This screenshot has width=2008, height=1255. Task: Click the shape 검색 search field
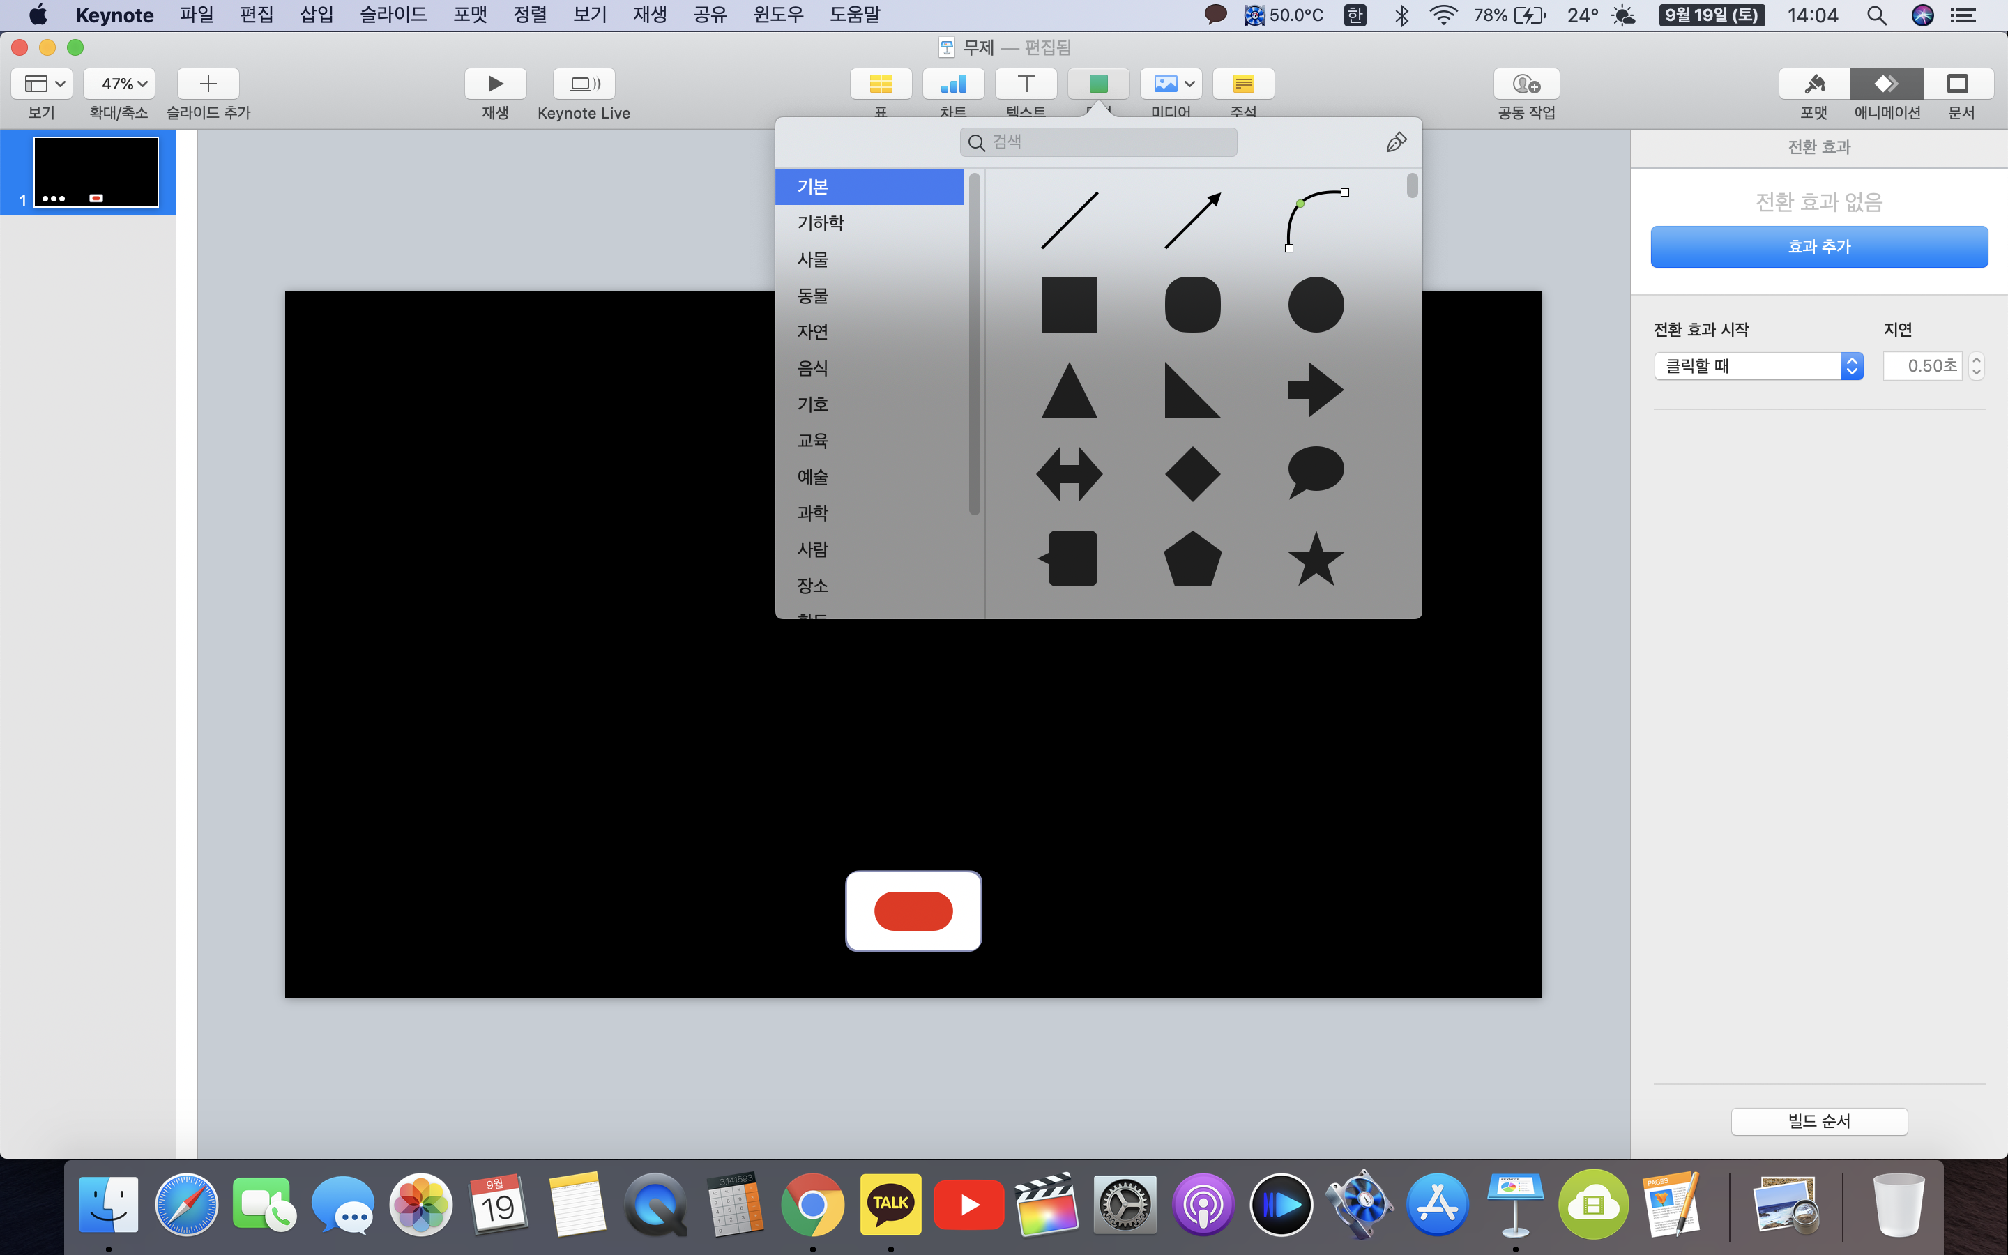pos(1097,142)
